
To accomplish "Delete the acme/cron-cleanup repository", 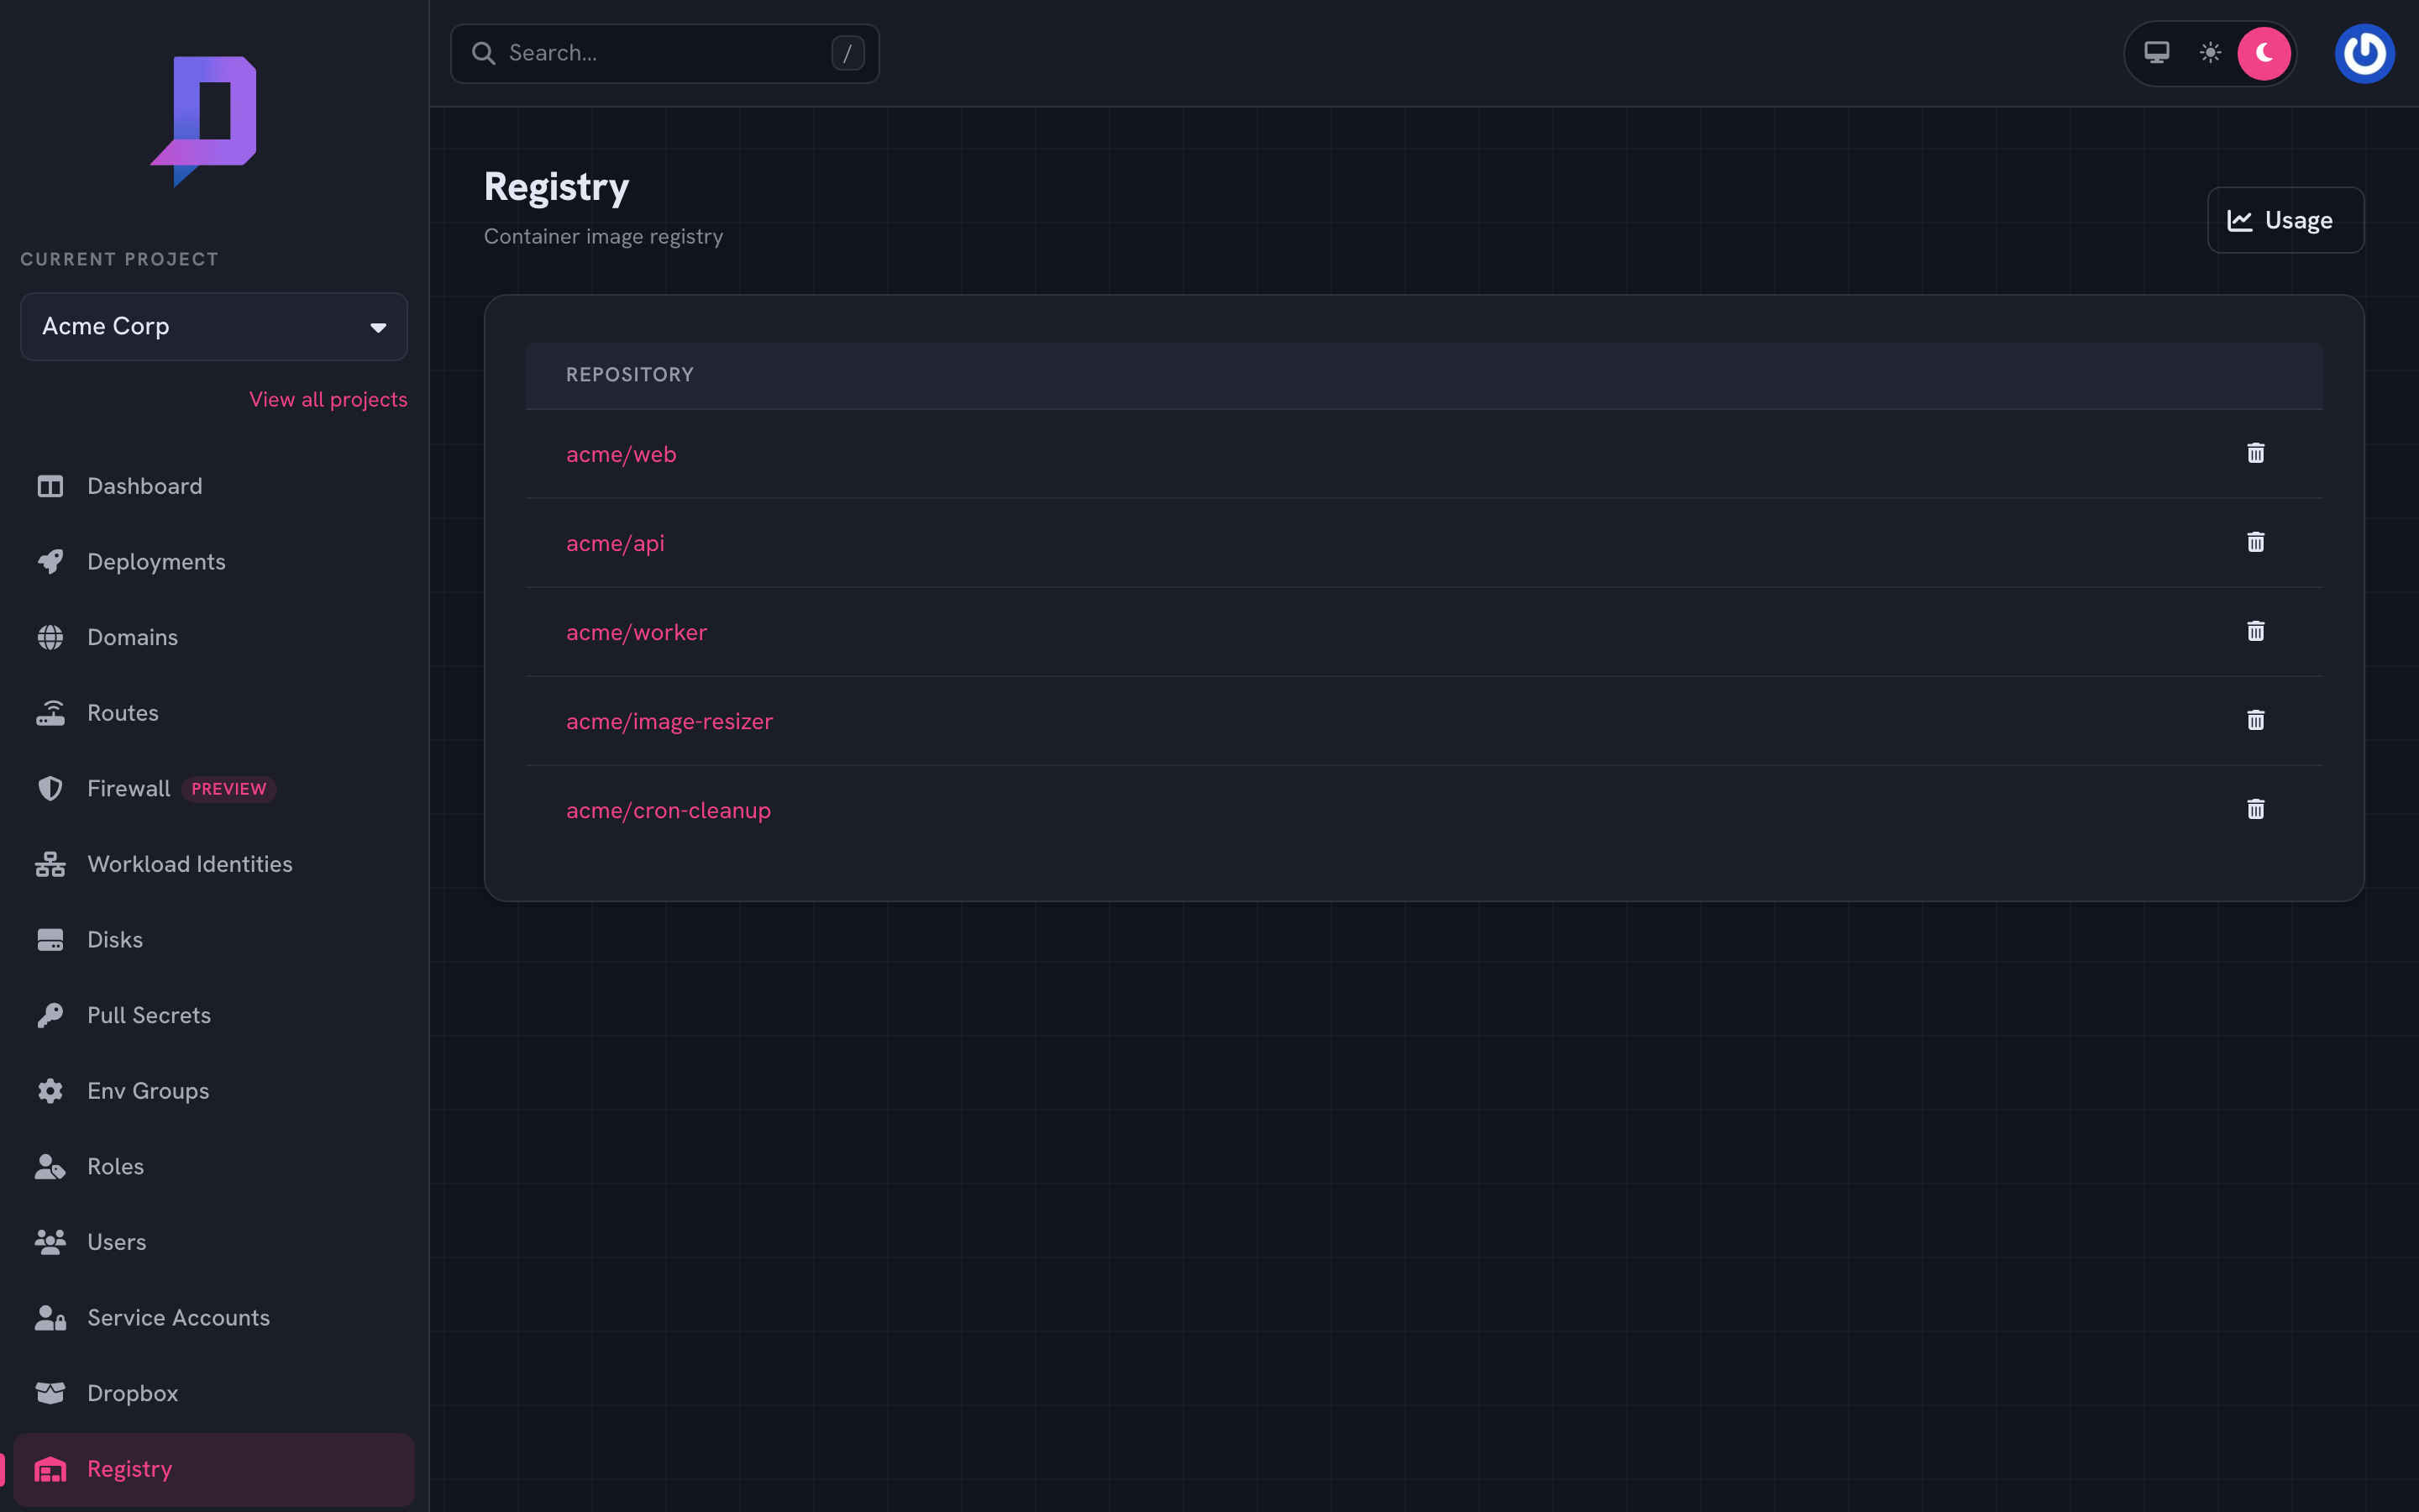I will [x=2255, y=809].
